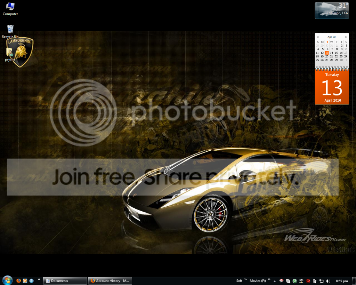Screen dimensions: 356x285
Task: Select day 1 in April calendar first row
Action: (x=337, y=46)
